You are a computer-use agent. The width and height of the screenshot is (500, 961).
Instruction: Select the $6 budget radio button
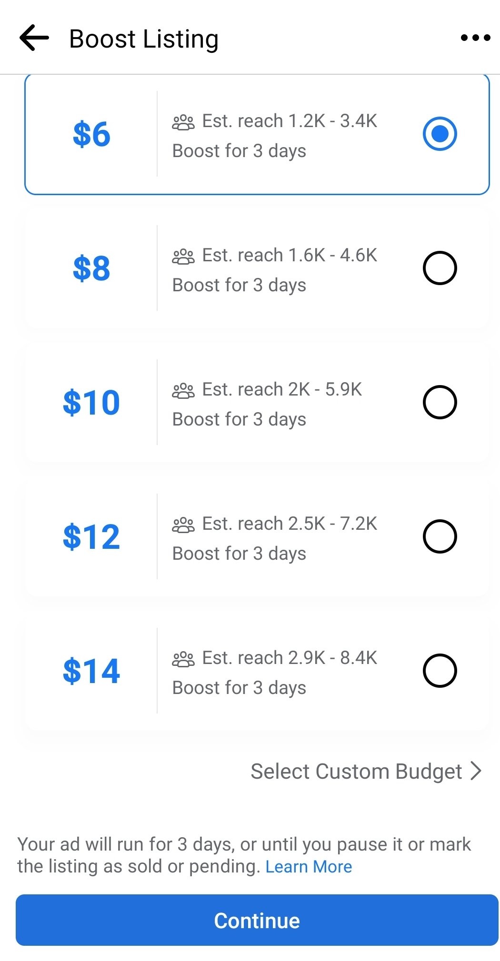pyautogui.click(x=440, y=134)
